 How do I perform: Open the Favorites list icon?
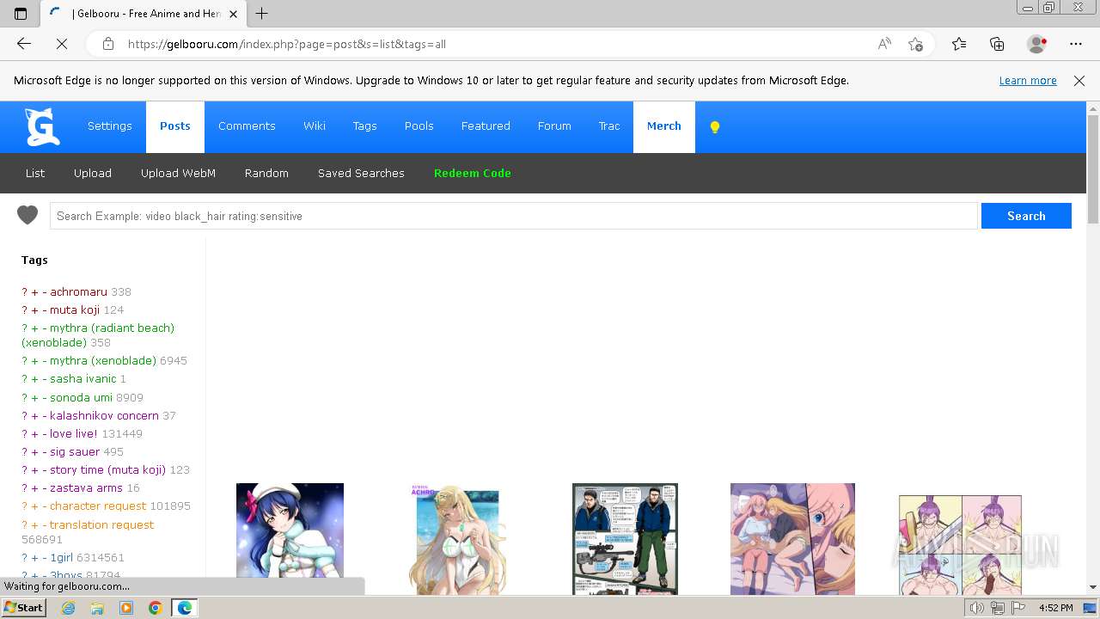pos(959,44)
